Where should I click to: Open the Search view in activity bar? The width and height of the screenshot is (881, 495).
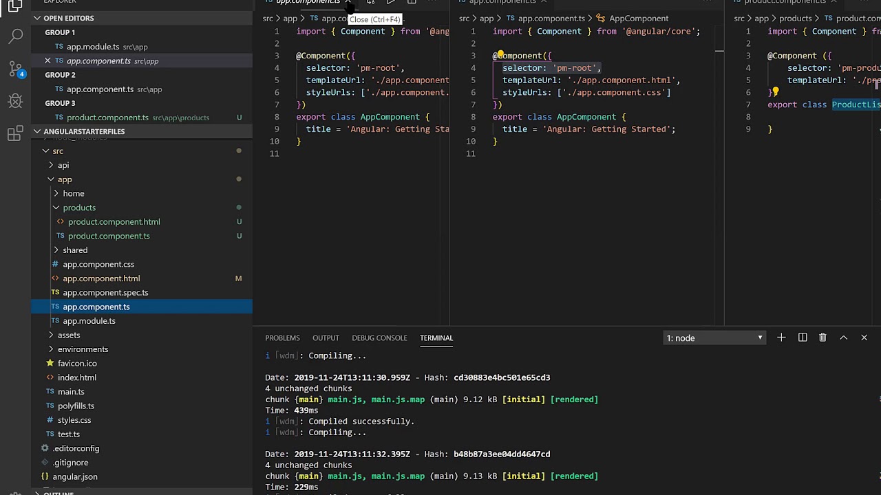tap(15, 35)
